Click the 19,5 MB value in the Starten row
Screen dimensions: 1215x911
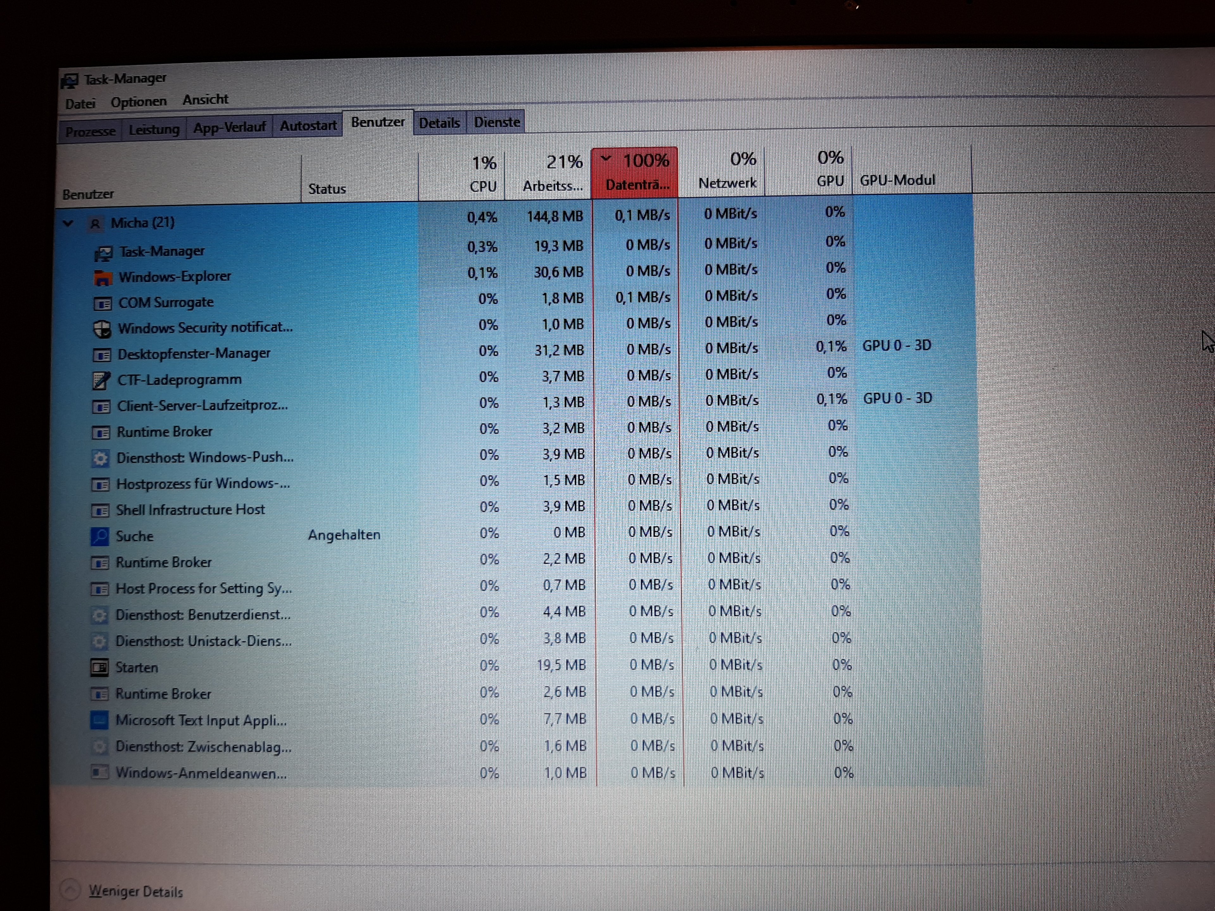click(x=561, y=666)
